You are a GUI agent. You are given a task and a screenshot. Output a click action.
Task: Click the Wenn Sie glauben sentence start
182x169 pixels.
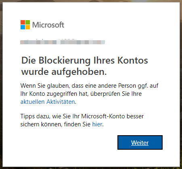coord(44,86)
